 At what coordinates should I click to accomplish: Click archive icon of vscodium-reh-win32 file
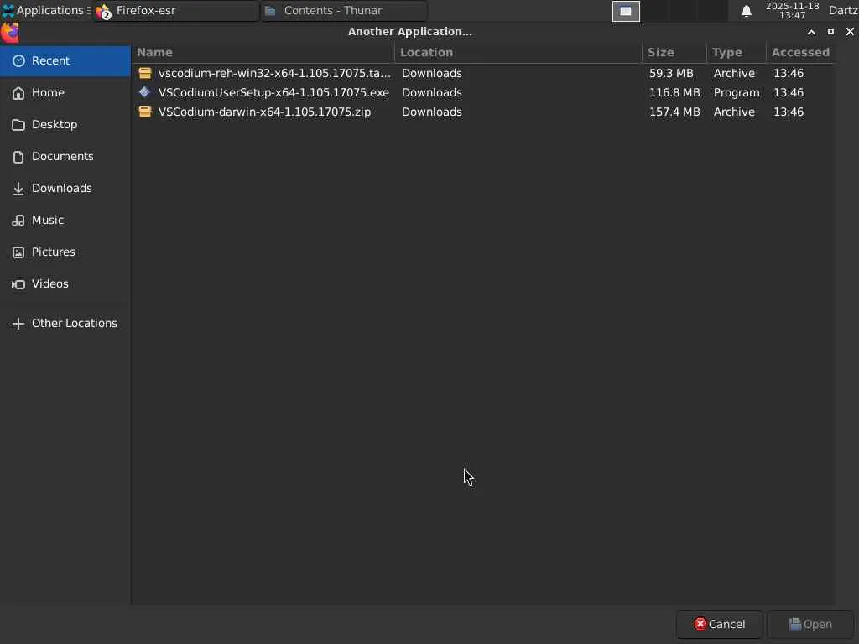tap(144, 73)
